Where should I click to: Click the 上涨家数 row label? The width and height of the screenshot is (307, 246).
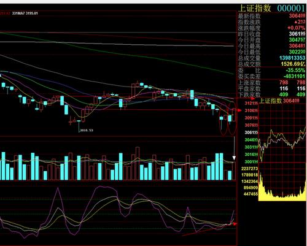click(249, 83)
